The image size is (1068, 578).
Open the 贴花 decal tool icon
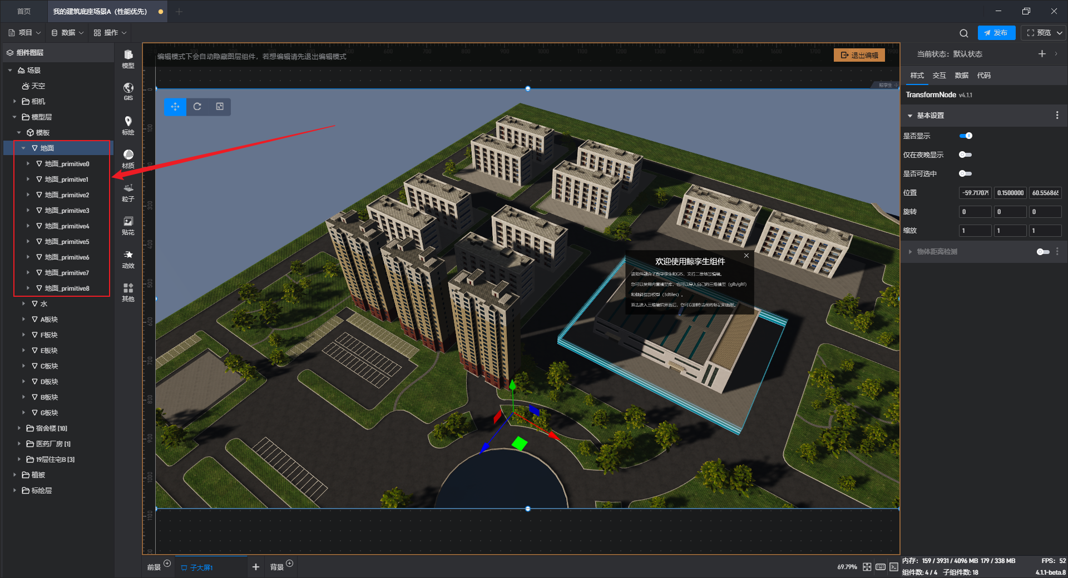click(x=128, y=225)
